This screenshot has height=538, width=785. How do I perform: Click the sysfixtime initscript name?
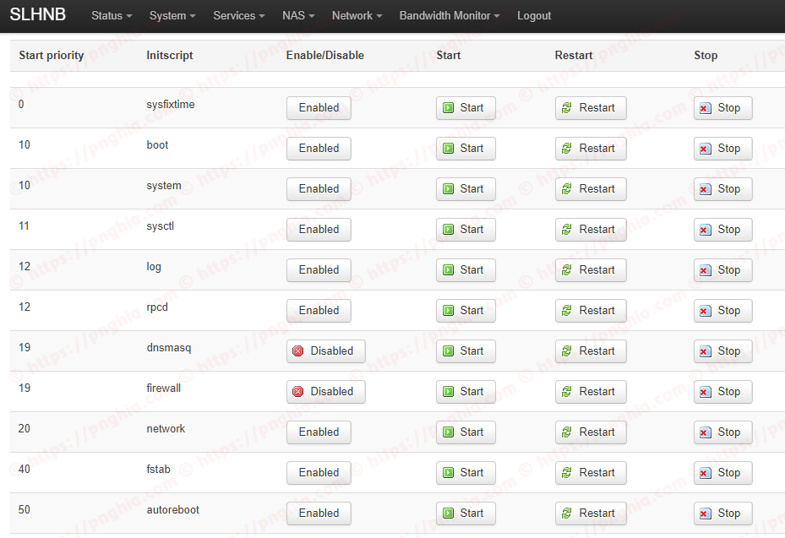[x=171, y=105]
